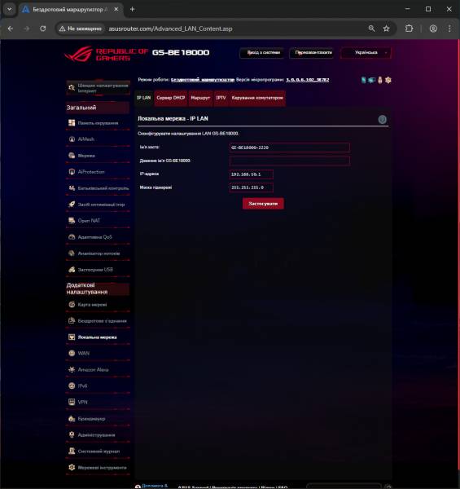This screenshot has width=460, height=489.
Task: Open the browser extensions menu
Action: point(409,29)
